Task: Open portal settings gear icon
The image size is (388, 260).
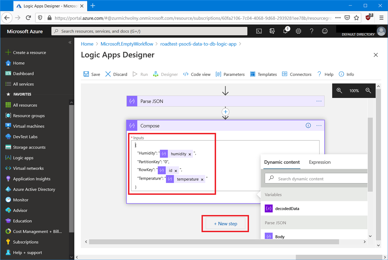Action: pos(298,31)
